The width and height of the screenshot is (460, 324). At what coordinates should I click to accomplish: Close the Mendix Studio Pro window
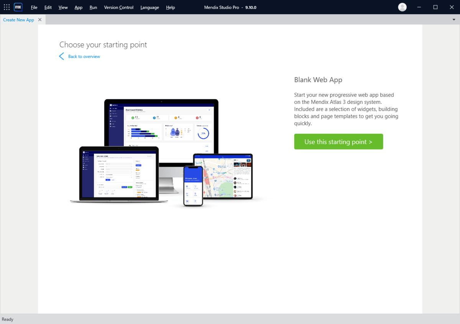point(451,7)
